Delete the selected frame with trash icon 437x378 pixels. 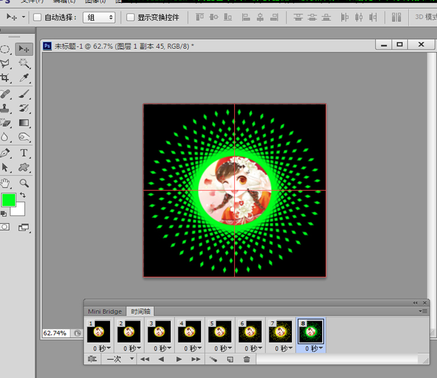coord(246,359)
